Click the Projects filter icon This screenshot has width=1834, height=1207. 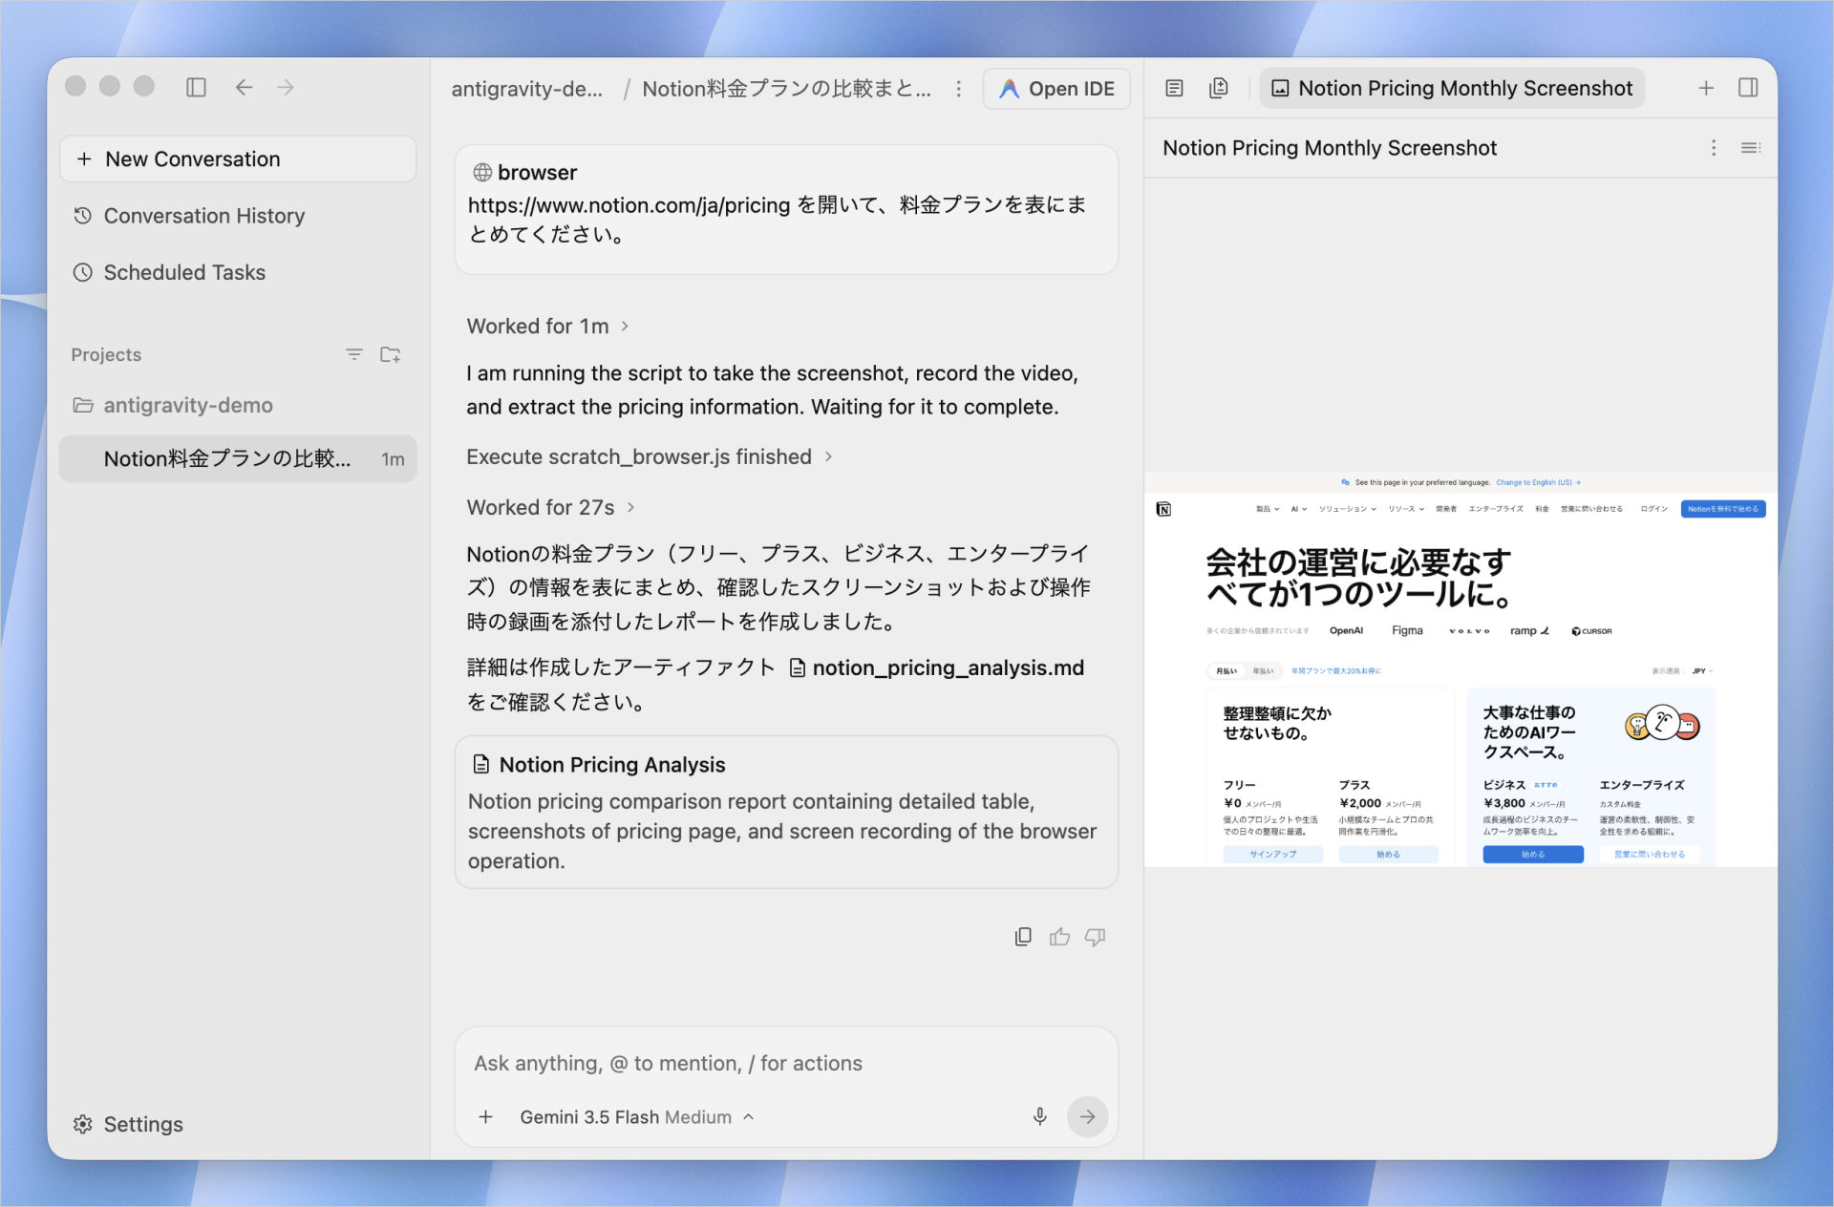pos(353,354)
